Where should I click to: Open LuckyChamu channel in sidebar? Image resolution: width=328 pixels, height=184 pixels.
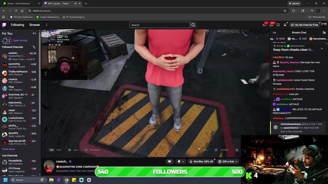[19, 119]
